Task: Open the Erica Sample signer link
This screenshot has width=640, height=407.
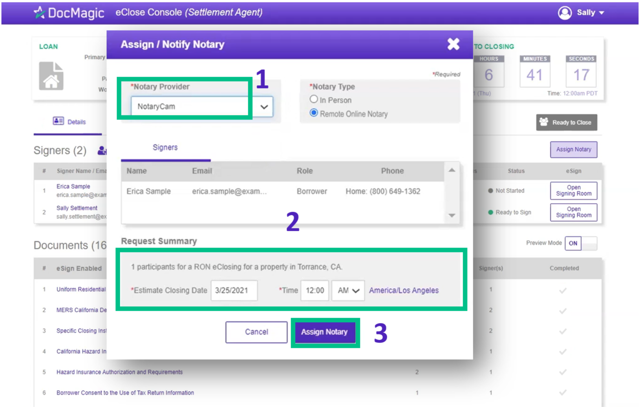Action: (x=73, y=186)
